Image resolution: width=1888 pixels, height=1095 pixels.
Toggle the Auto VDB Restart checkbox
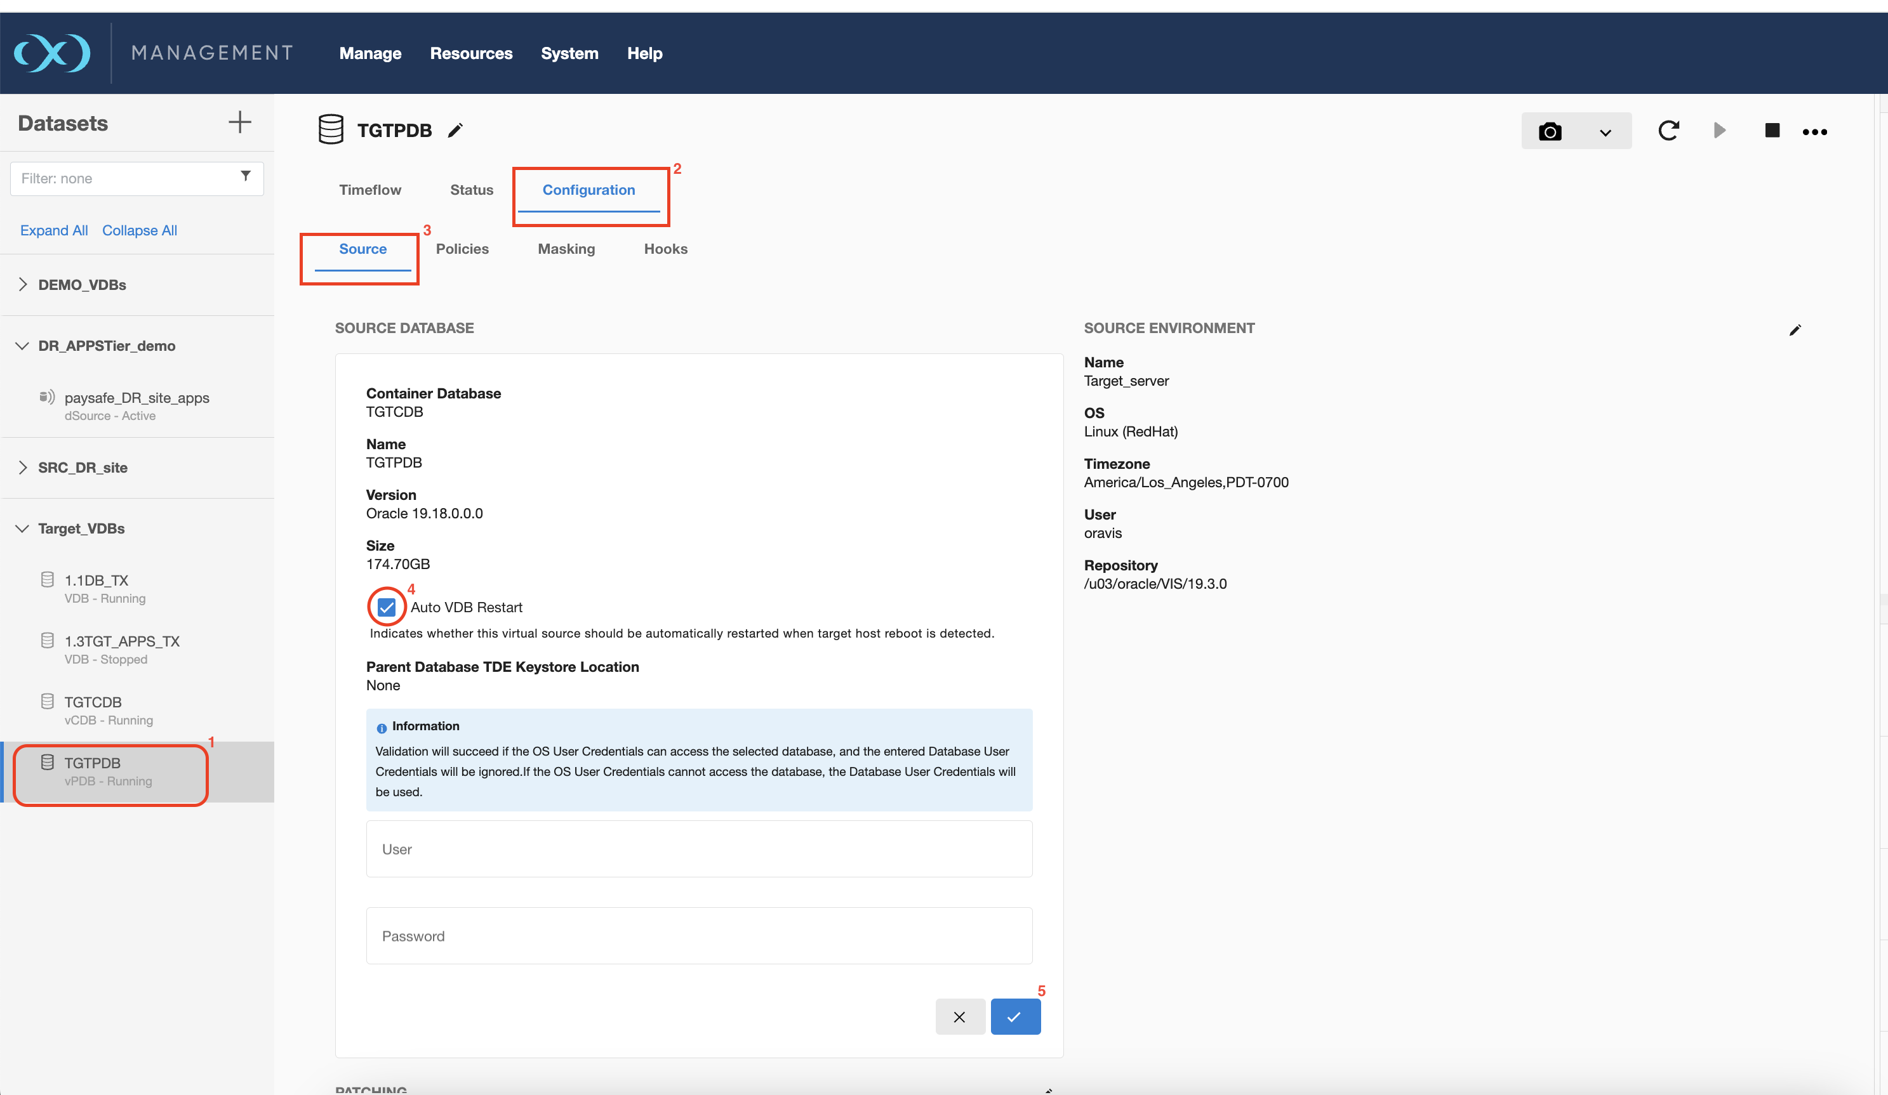(387, 607)
